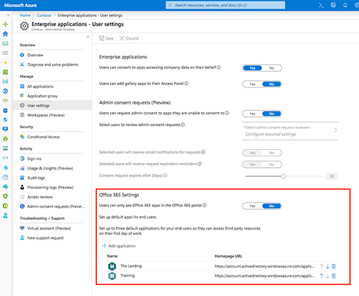Enable users requesting admin consent (Yes)
The width and height of the screenshot is (359, 296).
252,114
